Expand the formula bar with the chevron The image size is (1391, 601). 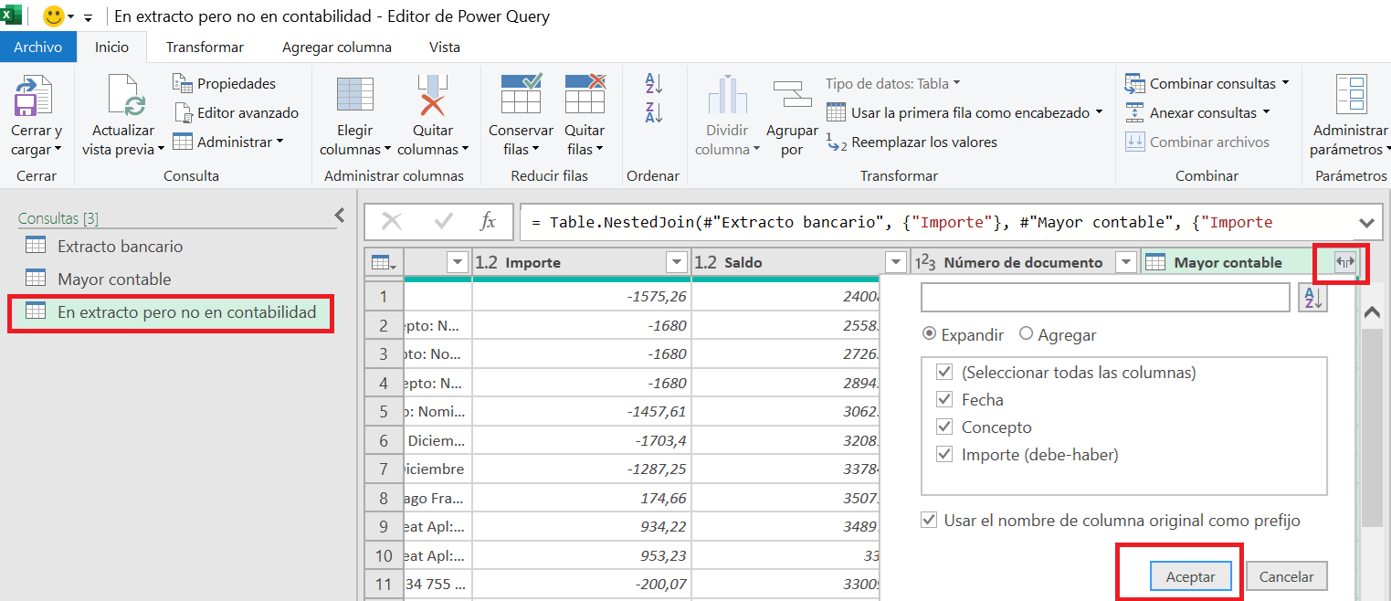(x=1367, y=222)
